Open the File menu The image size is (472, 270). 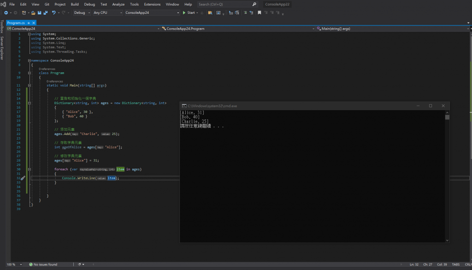pos(12,4)
